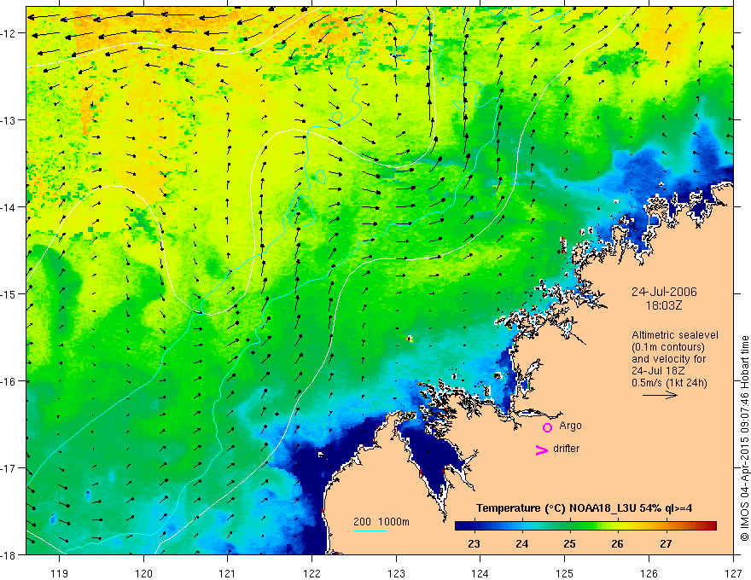Click the 200 1000m bathymetry label
This screenshot has height=580, width=751.
381,522
